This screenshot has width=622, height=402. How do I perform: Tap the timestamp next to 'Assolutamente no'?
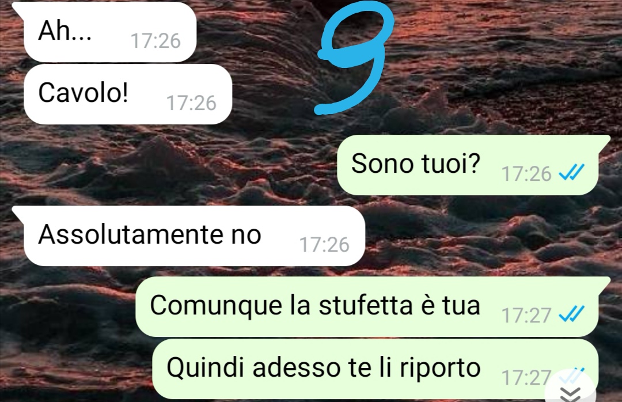tap(324, 244)
